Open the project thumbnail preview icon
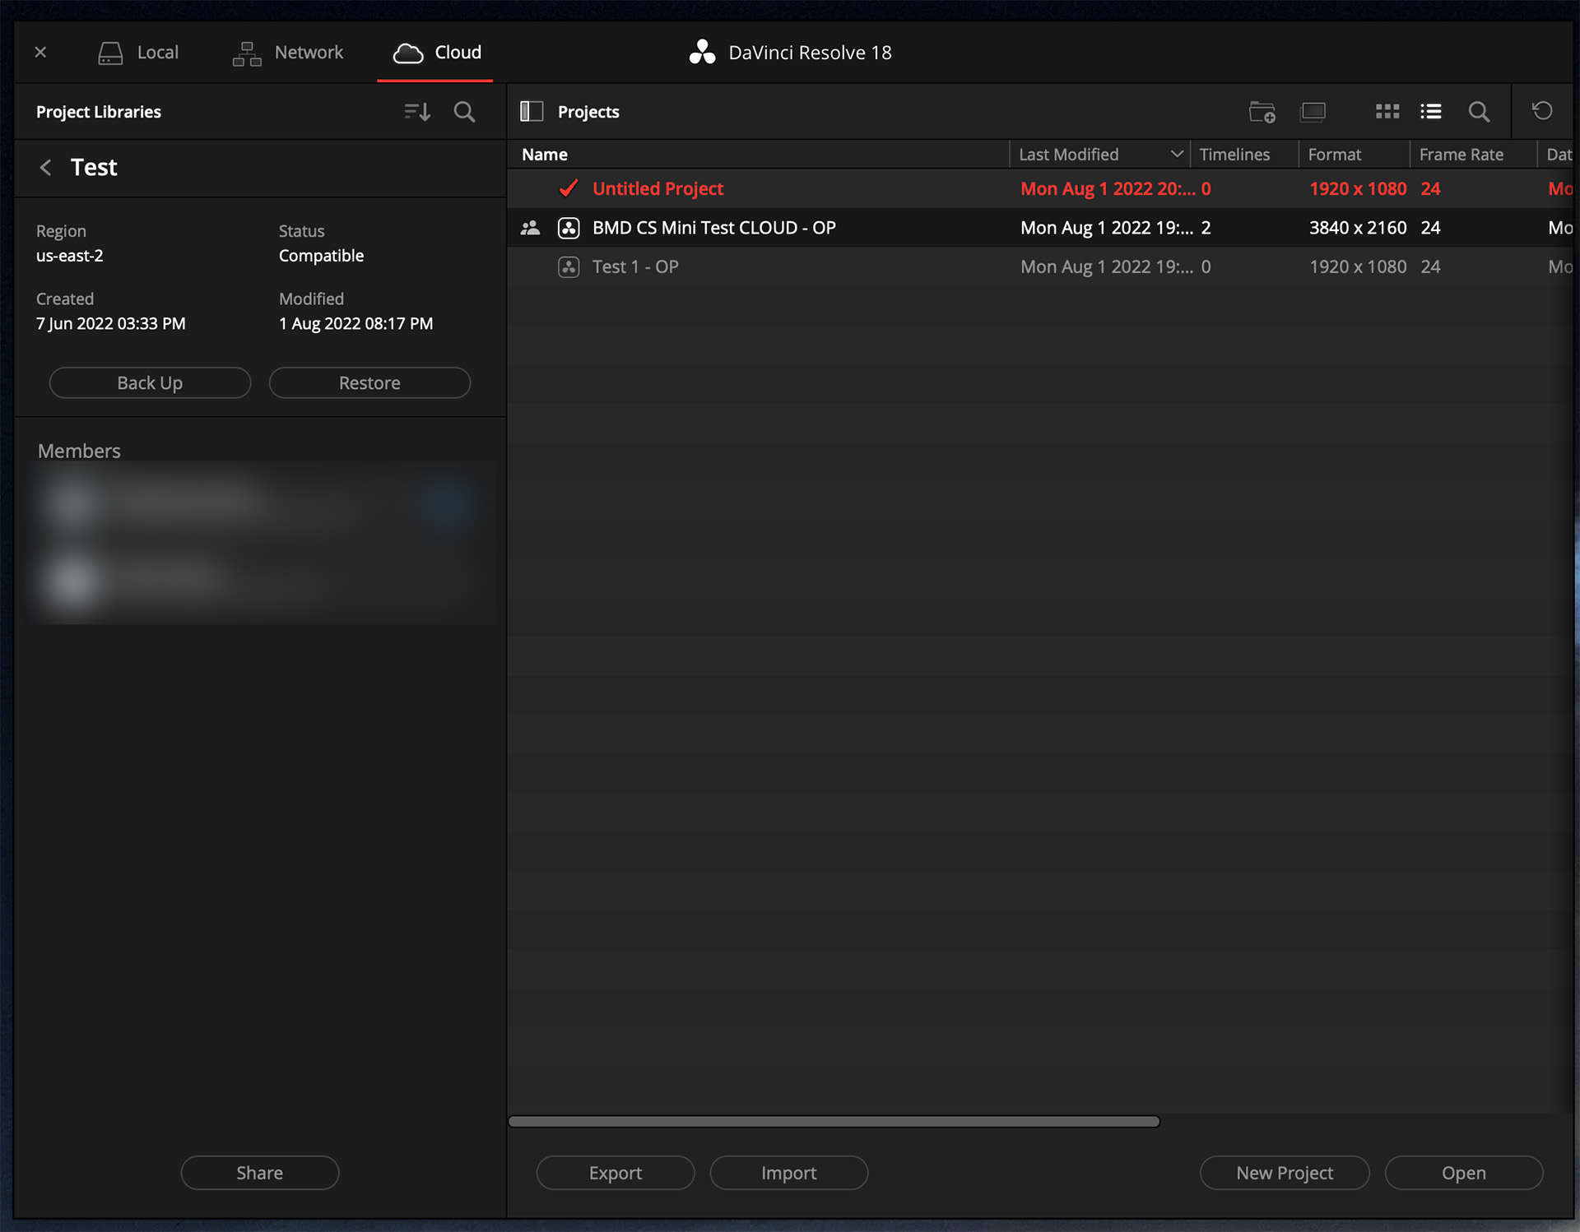The height and width of the screenshot is (1232, 1580). pyautogui.click(x=1313, y=111)
